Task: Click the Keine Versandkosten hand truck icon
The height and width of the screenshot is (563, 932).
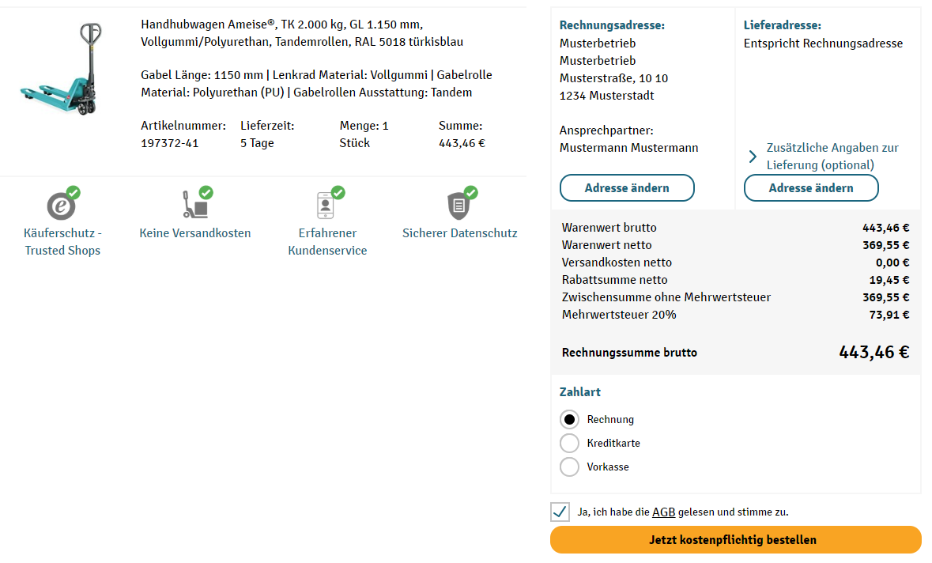Action: pos(197,202)
